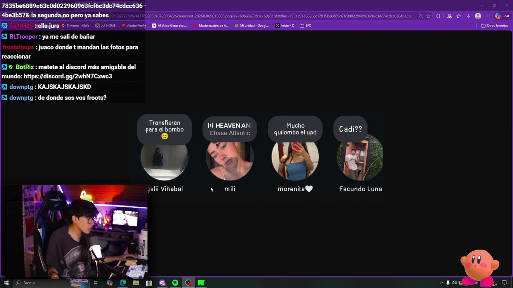Click username frootsloops in chat
Image resolution: width=513 pixels, height=288 pixels.
[18, 47]
